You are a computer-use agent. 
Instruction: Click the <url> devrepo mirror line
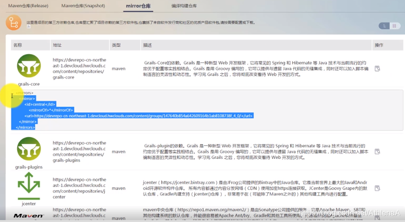(139, 116)
